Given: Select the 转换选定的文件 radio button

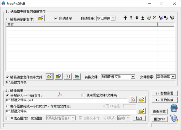Looking at the screenshot, I should [8, 19].
